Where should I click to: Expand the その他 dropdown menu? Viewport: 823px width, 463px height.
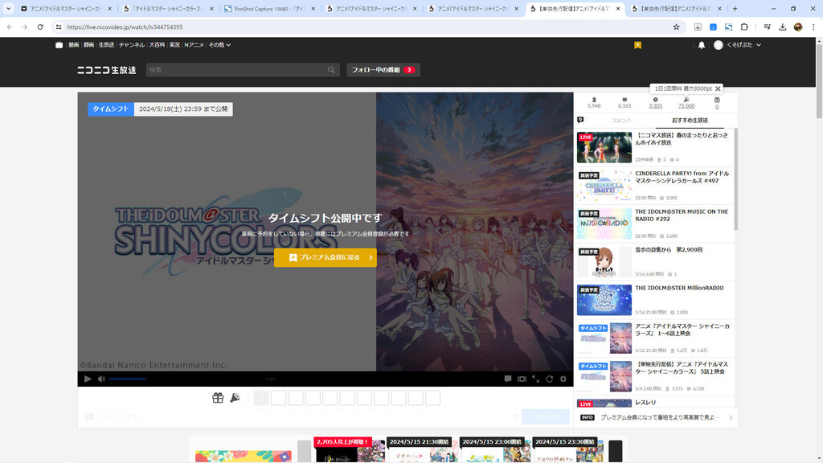(x=219, y=45)
